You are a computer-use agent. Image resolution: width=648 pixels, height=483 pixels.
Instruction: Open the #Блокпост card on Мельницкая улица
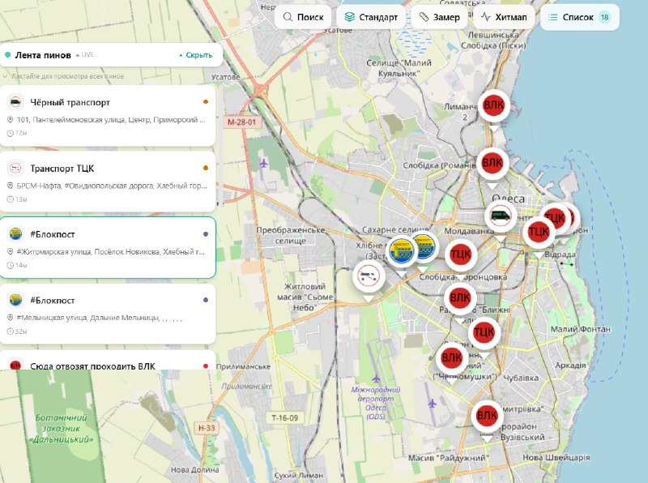point(108,314)
